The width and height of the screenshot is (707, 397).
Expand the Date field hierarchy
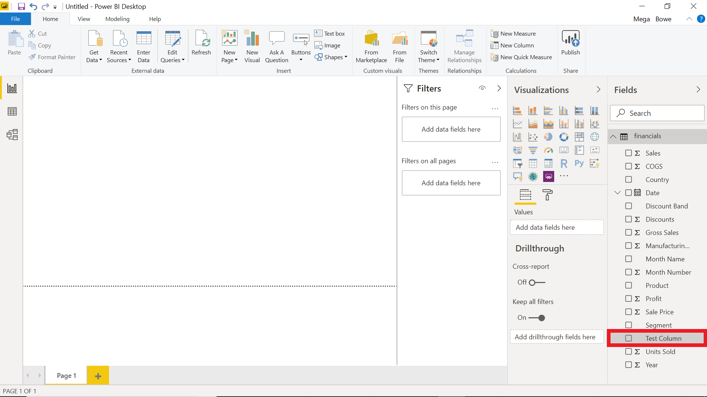pos(618,193)
